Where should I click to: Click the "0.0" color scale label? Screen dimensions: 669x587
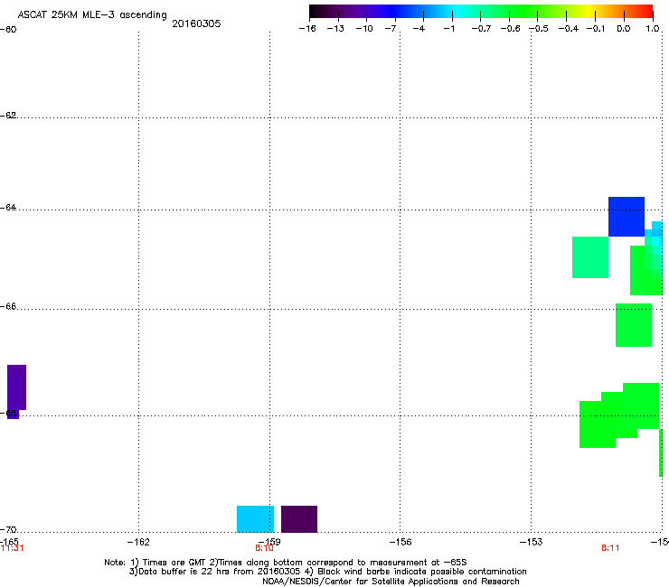[624, 29]
